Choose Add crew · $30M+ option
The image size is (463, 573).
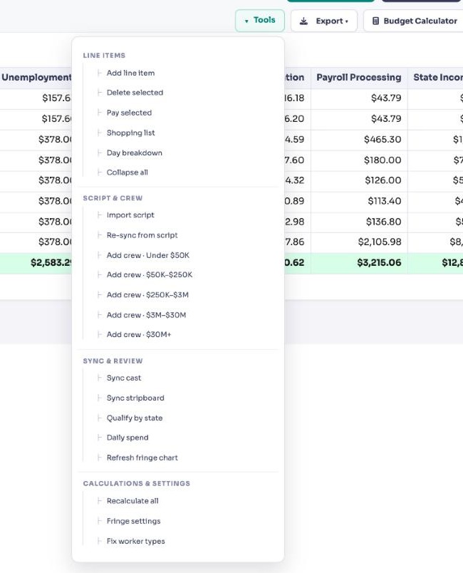coord(139,334)
